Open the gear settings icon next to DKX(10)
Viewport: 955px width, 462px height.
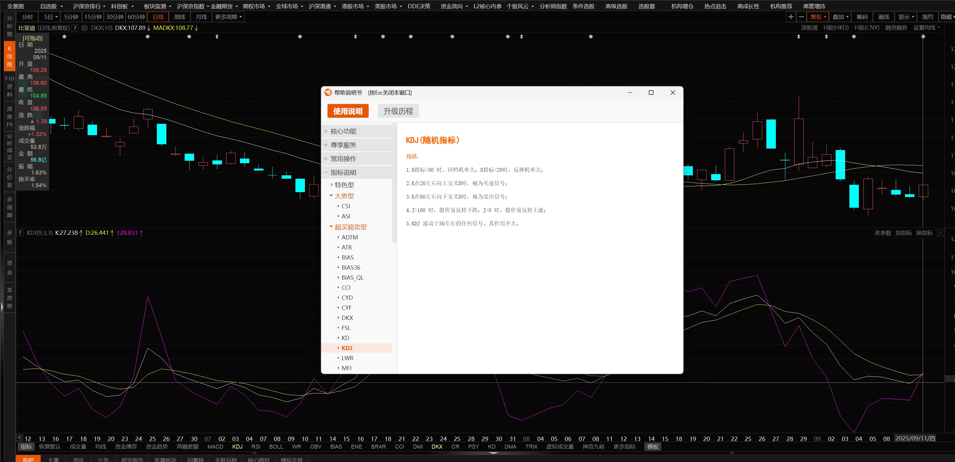point(85,28)
